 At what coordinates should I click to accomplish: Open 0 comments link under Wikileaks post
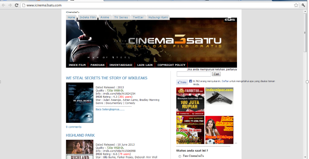[x=74, y=127]
